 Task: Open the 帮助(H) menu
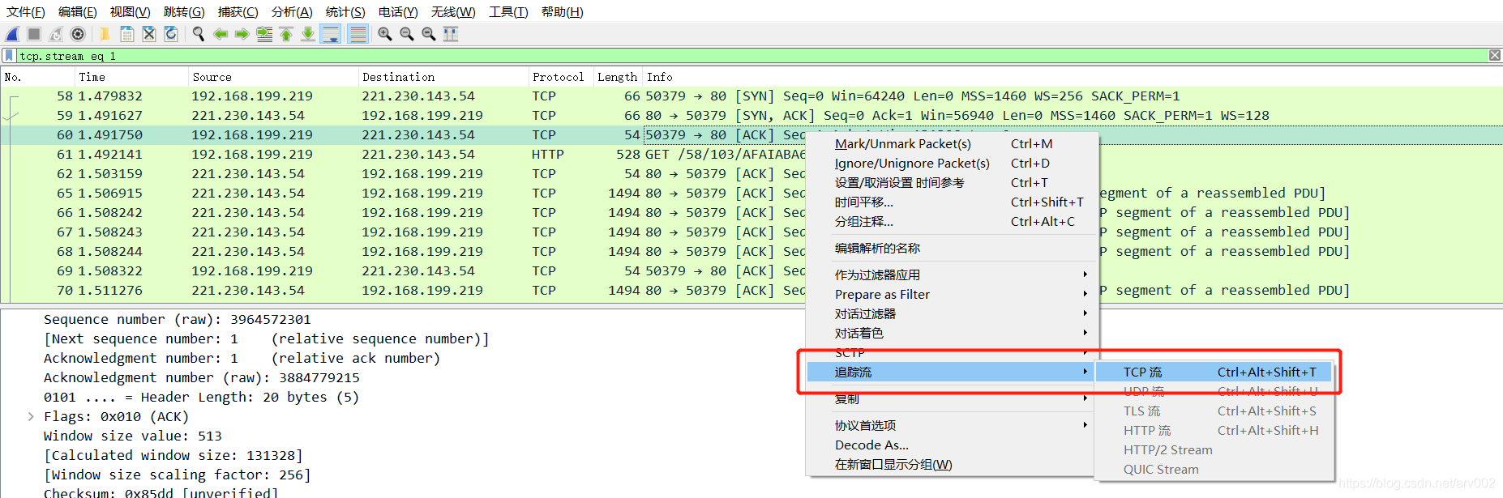(x=562, y=11)
